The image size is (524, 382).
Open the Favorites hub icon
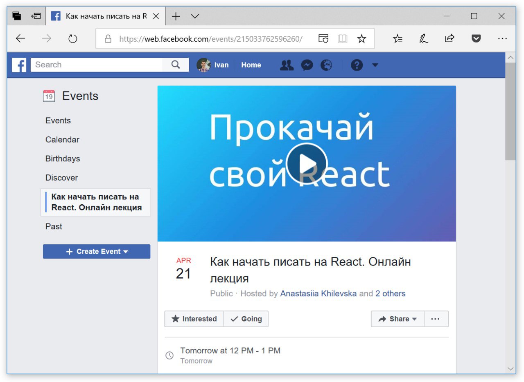pyautogui.click(x=398, y=39)
